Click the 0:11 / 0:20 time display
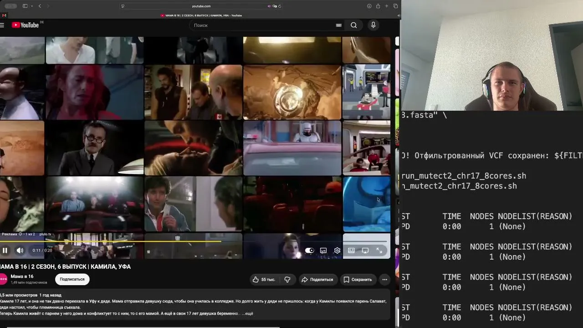 (x=42, y=250)
